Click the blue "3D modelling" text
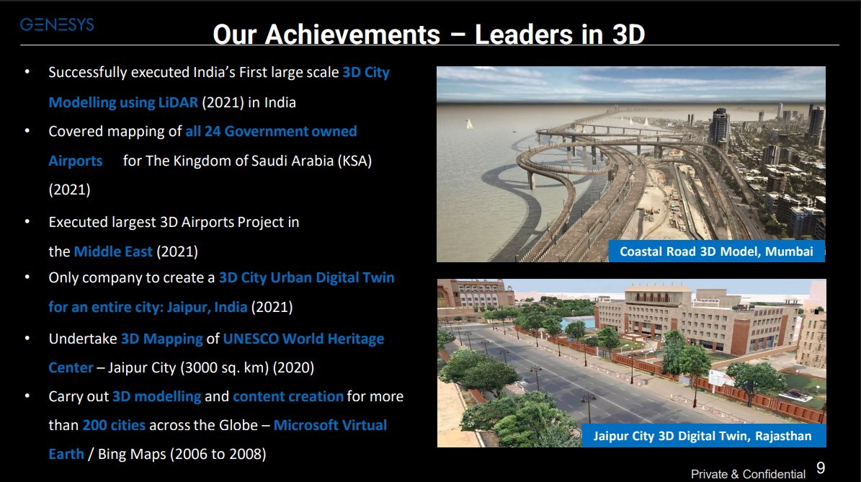Image resolution: width=861 pixels, height=482 pixels. click(156, 396)
